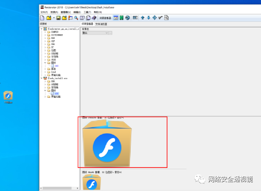Click the second folder icon after Save
Image resolution: width=261 pixels, height=191 pixels.
tap(64, 18)
